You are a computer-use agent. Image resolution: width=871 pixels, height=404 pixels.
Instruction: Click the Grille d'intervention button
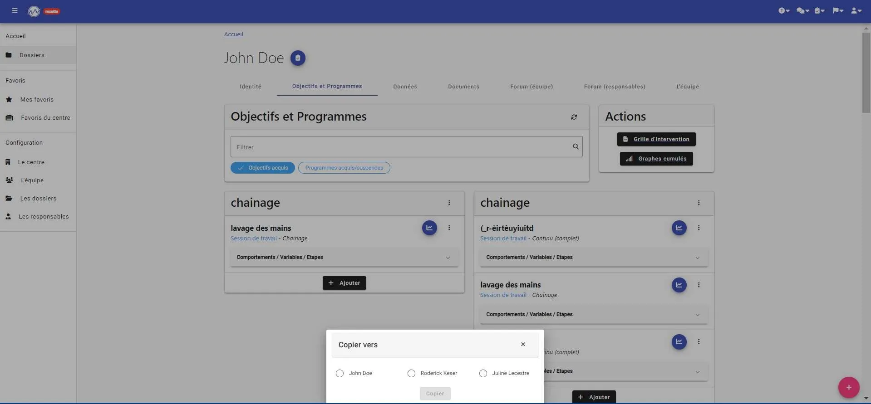point(656,139)
